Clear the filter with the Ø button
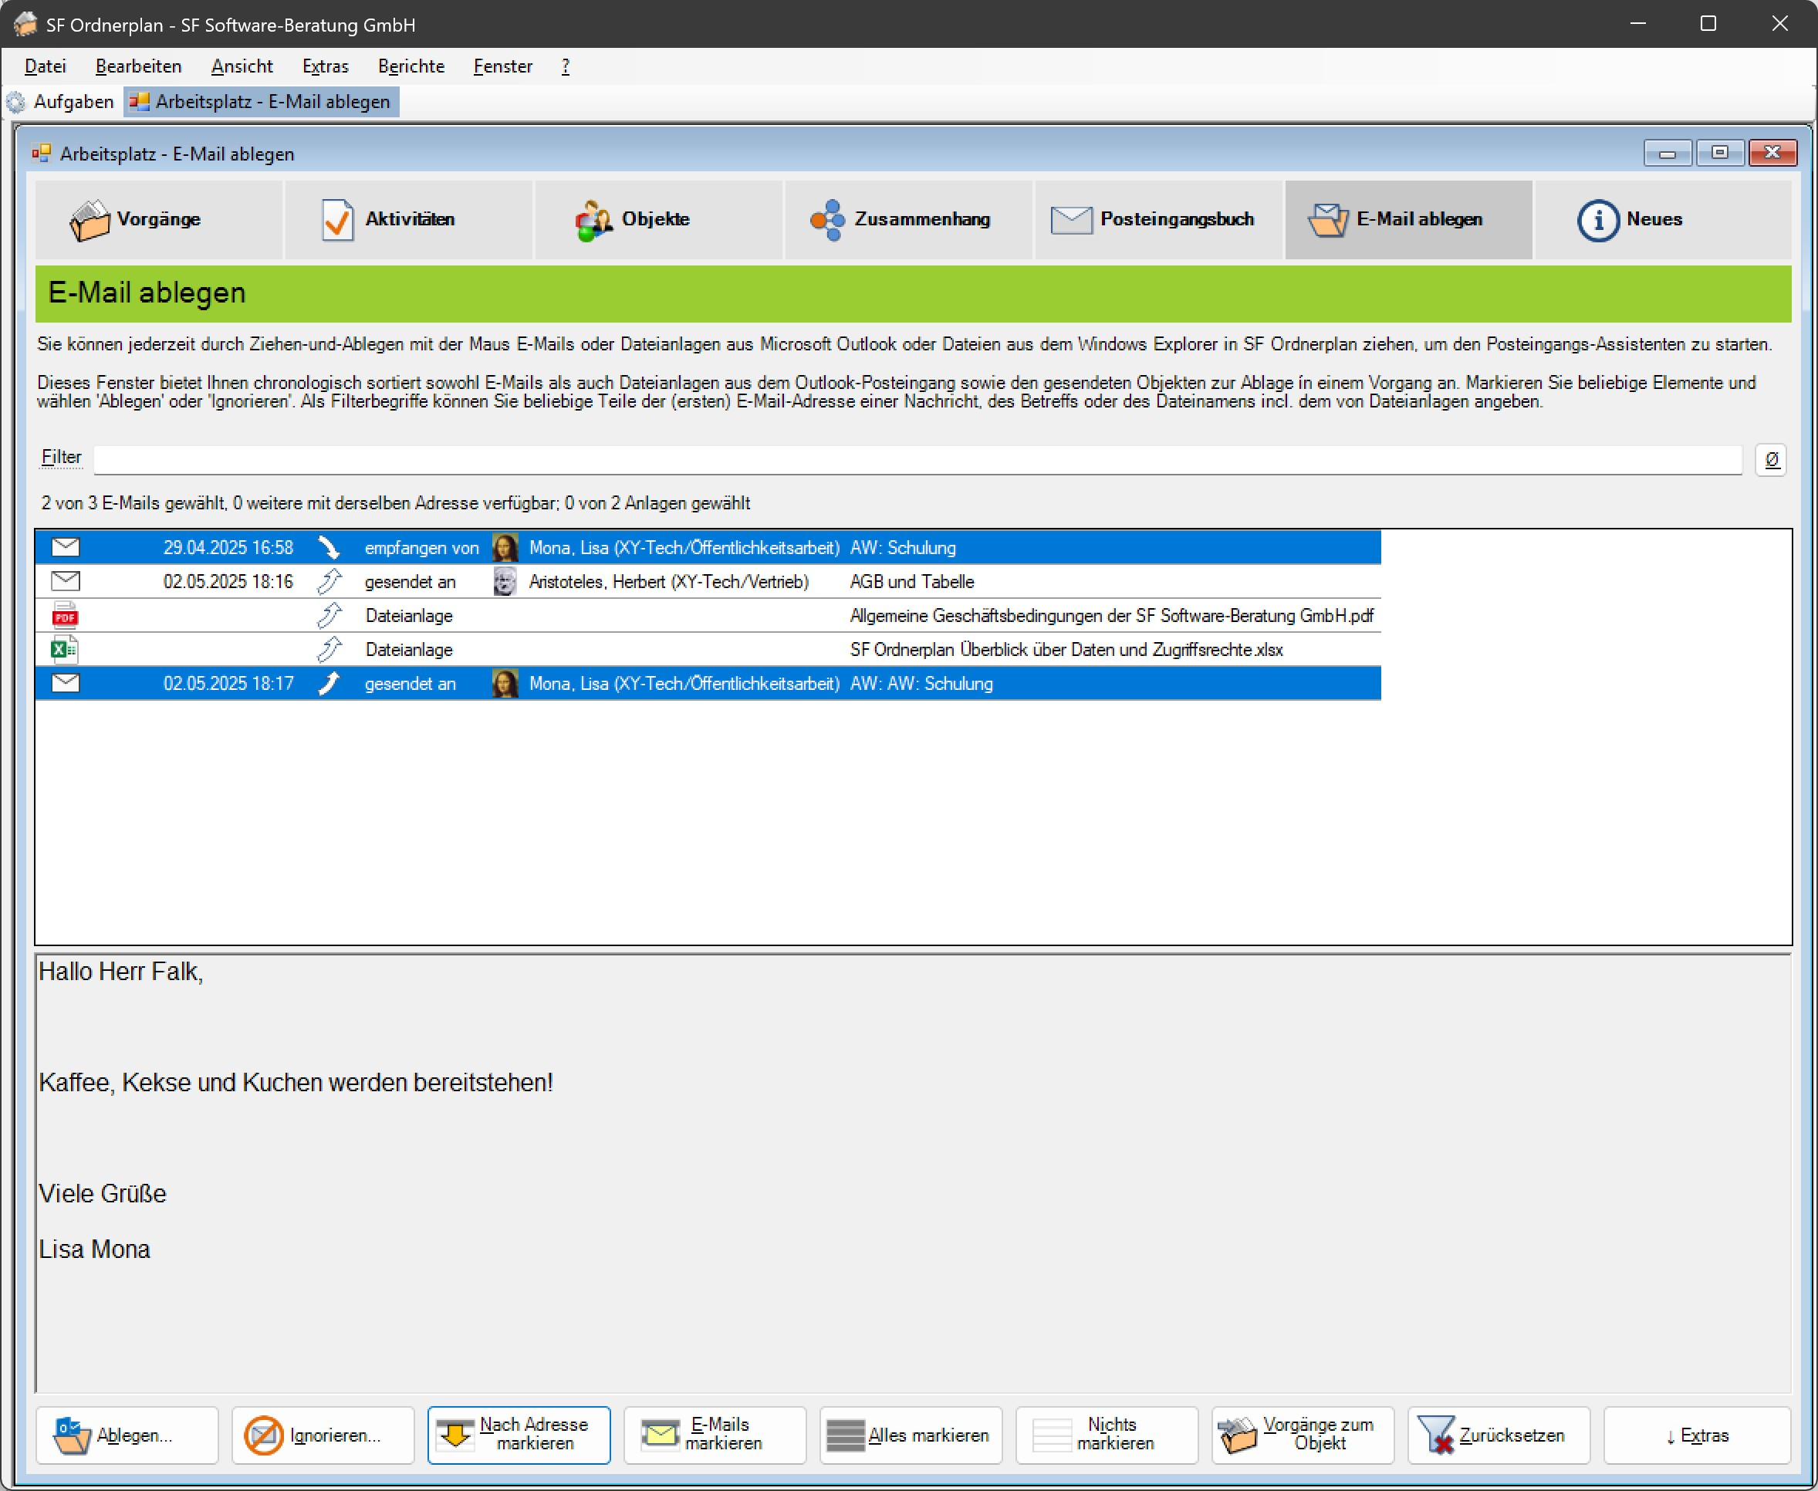This screenshot has width=1818, height=1491. pyautogui.click(x=1771, y=459)
